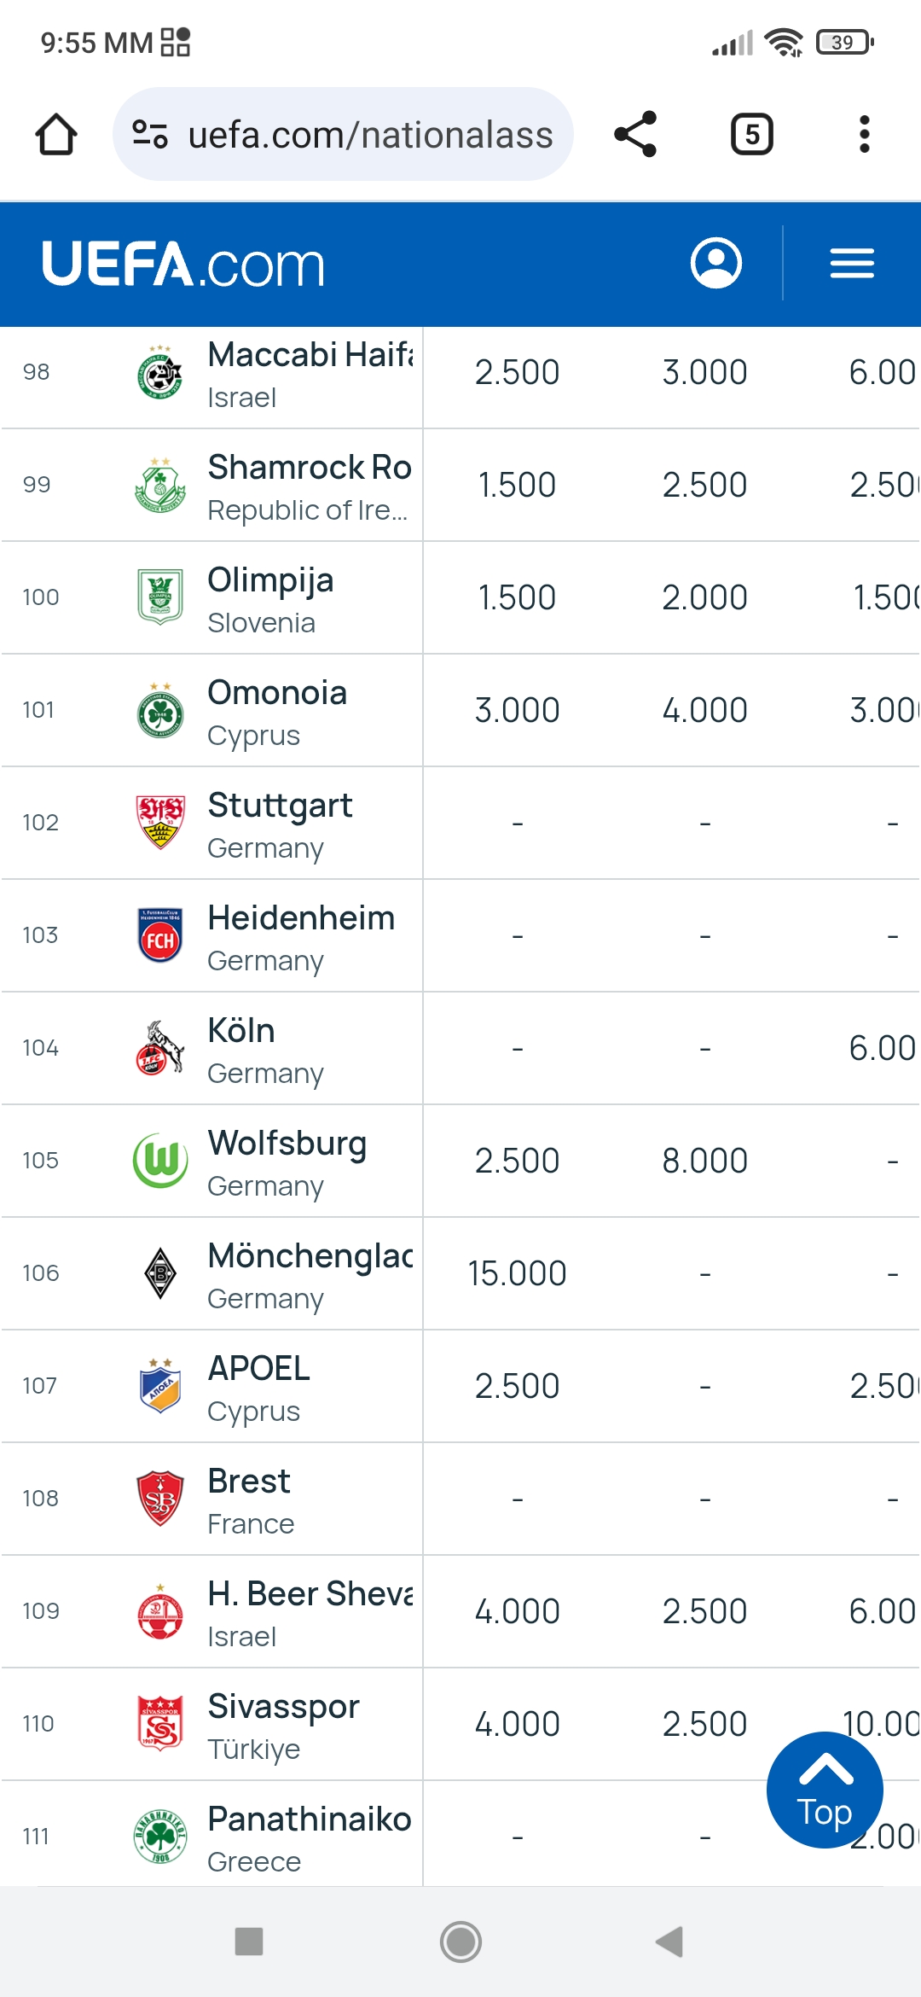Open Chrome three-dot overflow menu
The height and width of the screenshot is (1997, 921).
(x=864, y=135)
